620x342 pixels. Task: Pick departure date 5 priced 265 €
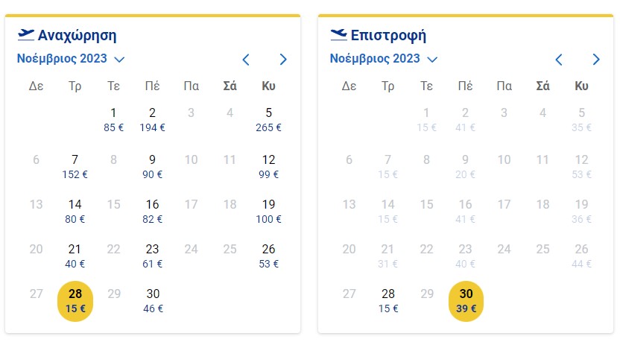tap(269, 119)
